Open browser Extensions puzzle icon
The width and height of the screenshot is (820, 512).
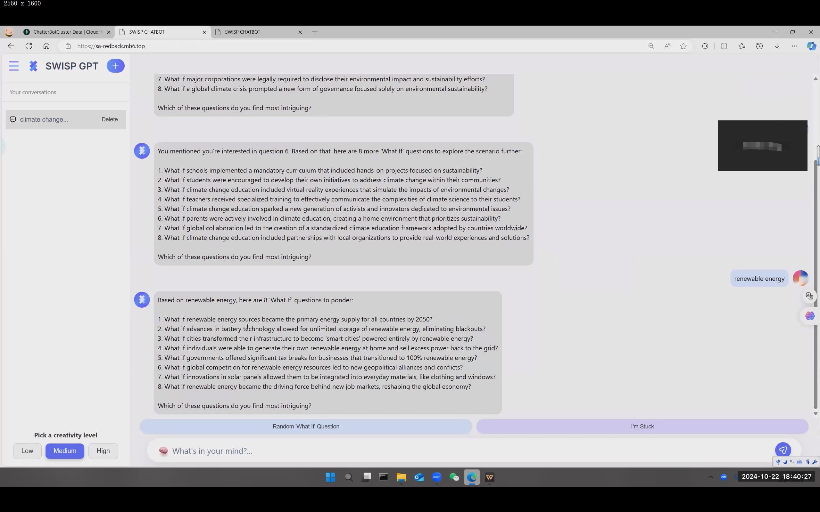pos(705,46)
